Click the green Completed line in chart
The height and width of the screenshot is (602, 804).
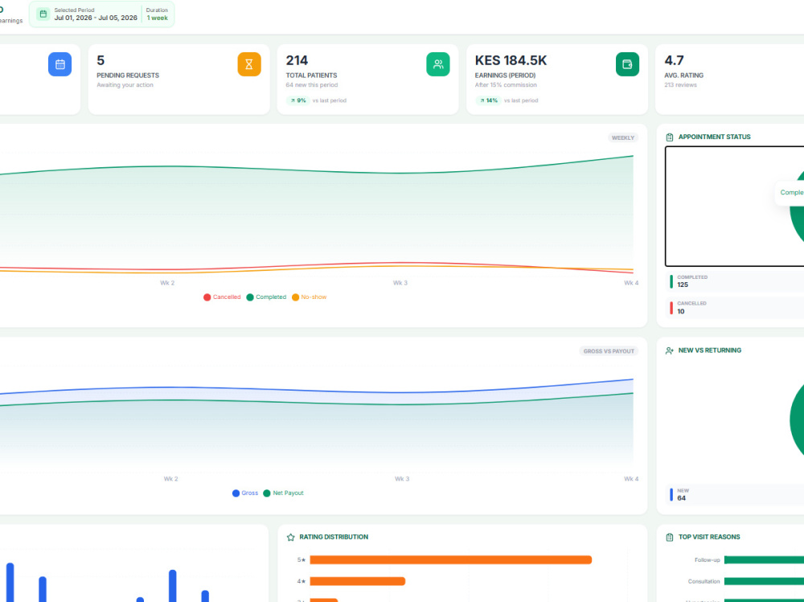tap(318, 170)
